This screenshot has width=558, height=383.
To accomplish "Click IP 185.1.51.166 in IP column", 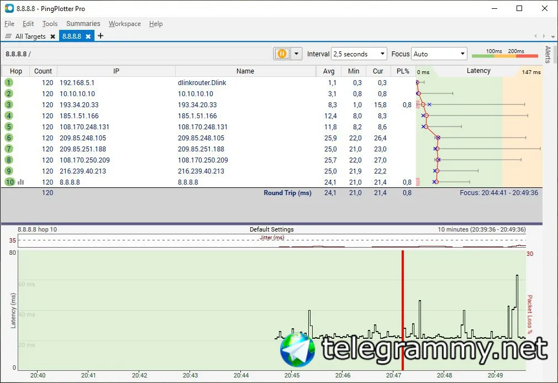I will click(79, 116).
